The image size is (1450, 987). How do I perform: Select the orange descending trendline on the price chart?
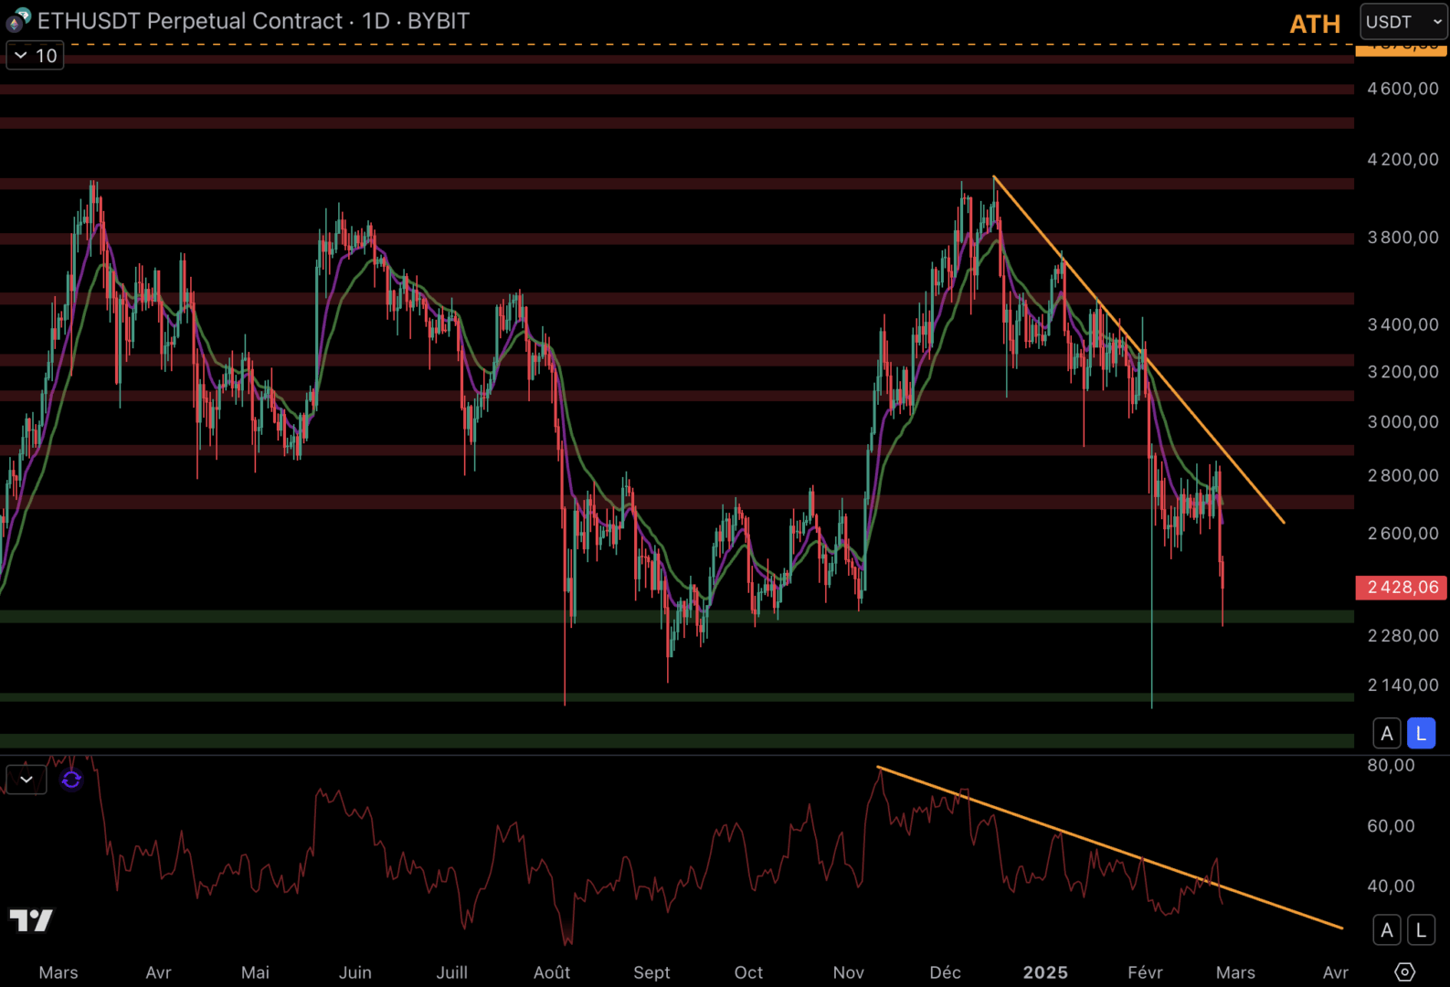tap(1138, 349)
